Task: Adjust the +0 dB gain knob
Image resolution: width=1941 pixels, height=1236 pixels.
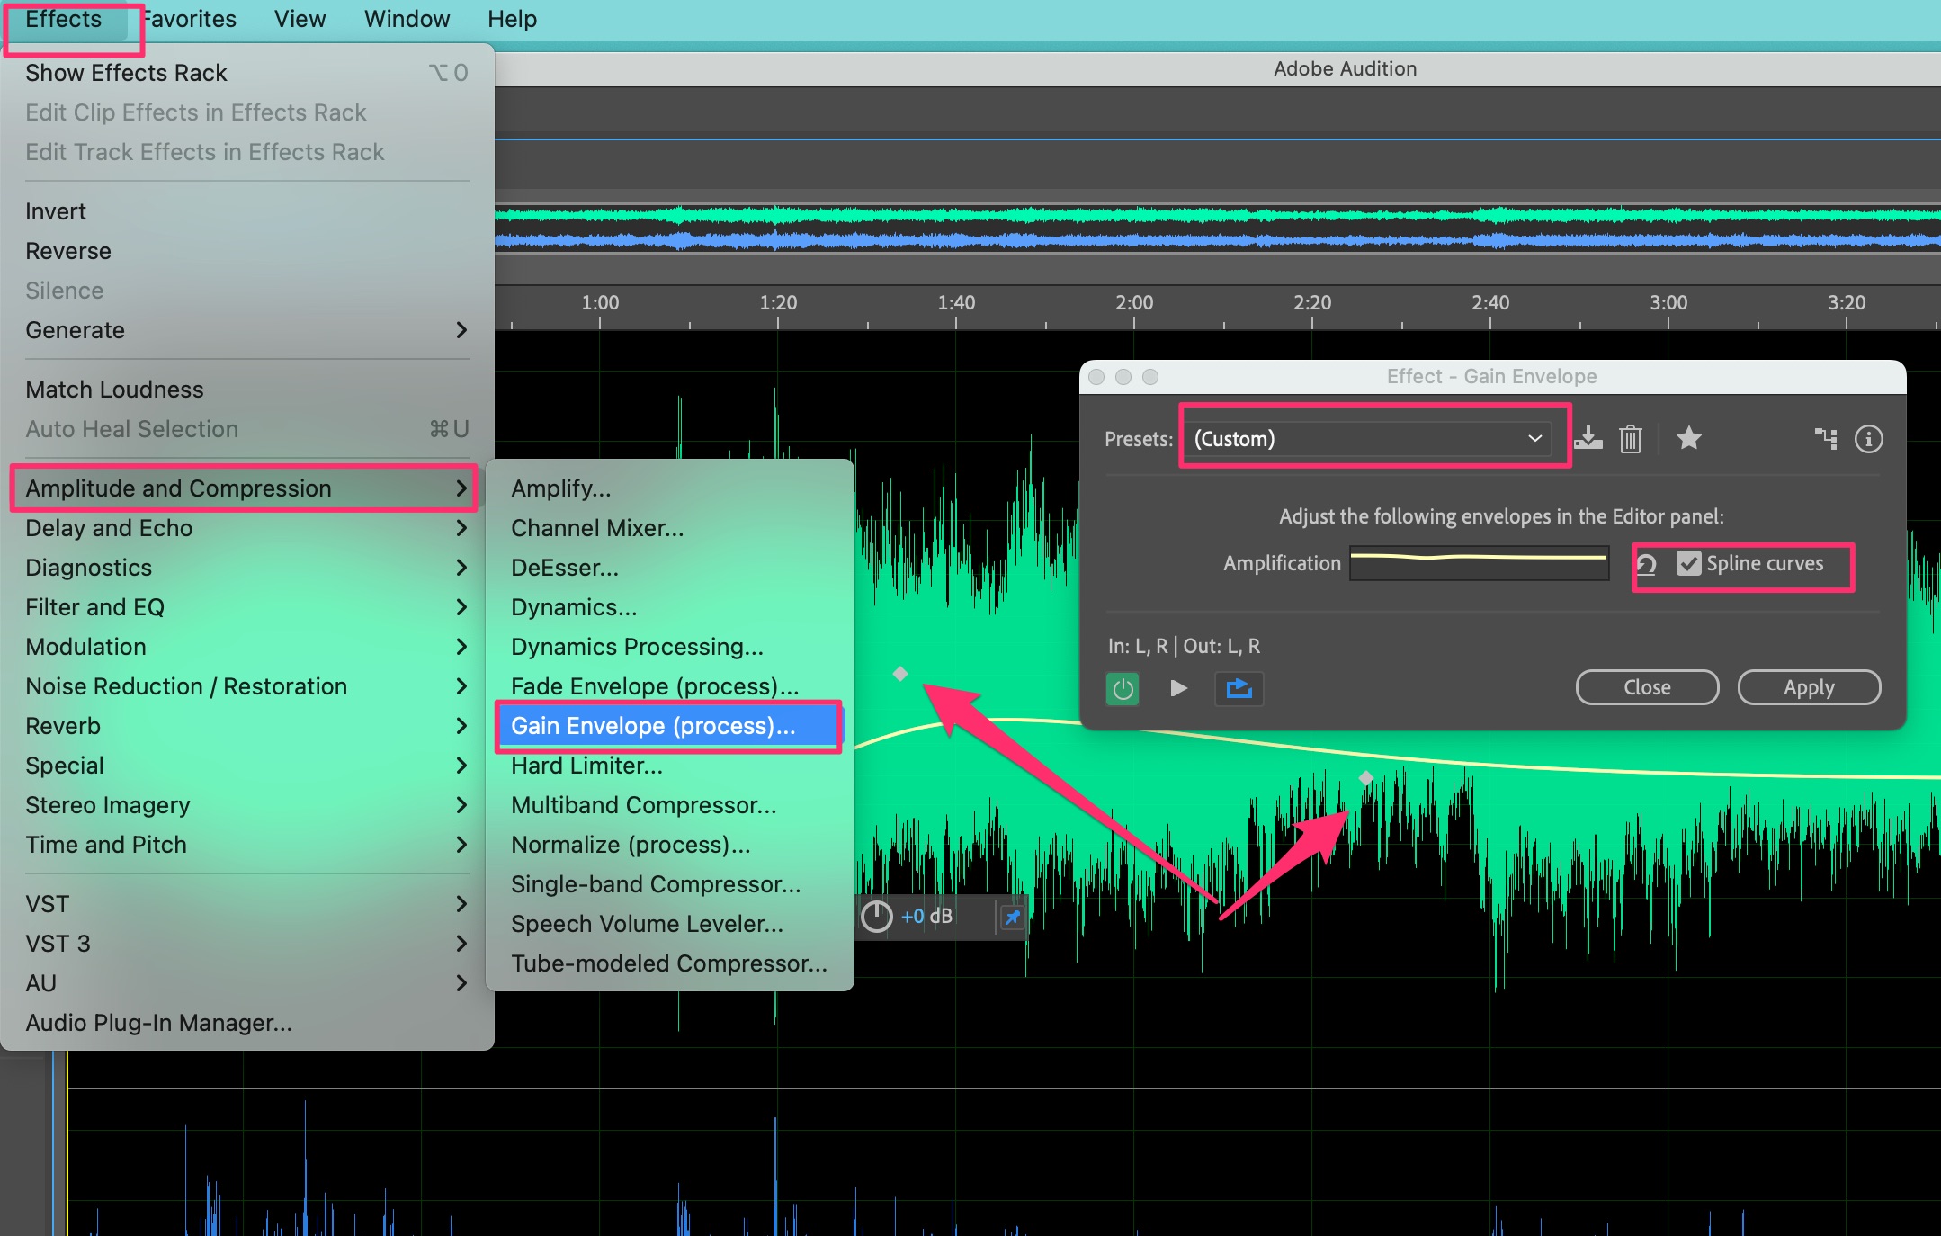Action: point(877,917)
